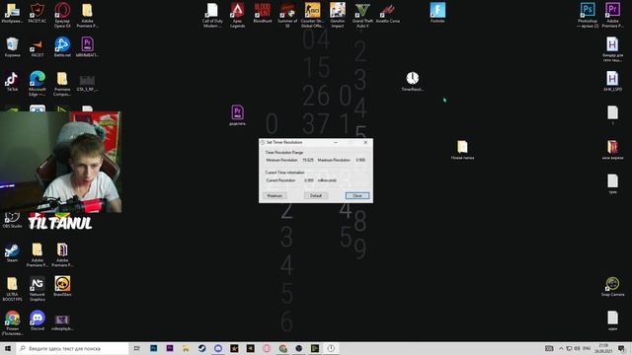
Task: Open the Steam desktop shortcut
Action: (x=12, y=252)
